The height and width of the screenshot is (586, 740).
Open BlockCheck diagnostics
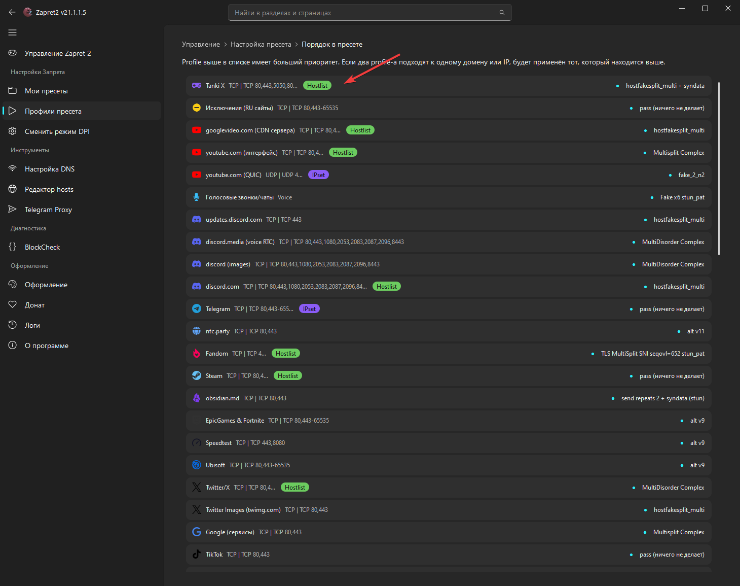[82, 247]
